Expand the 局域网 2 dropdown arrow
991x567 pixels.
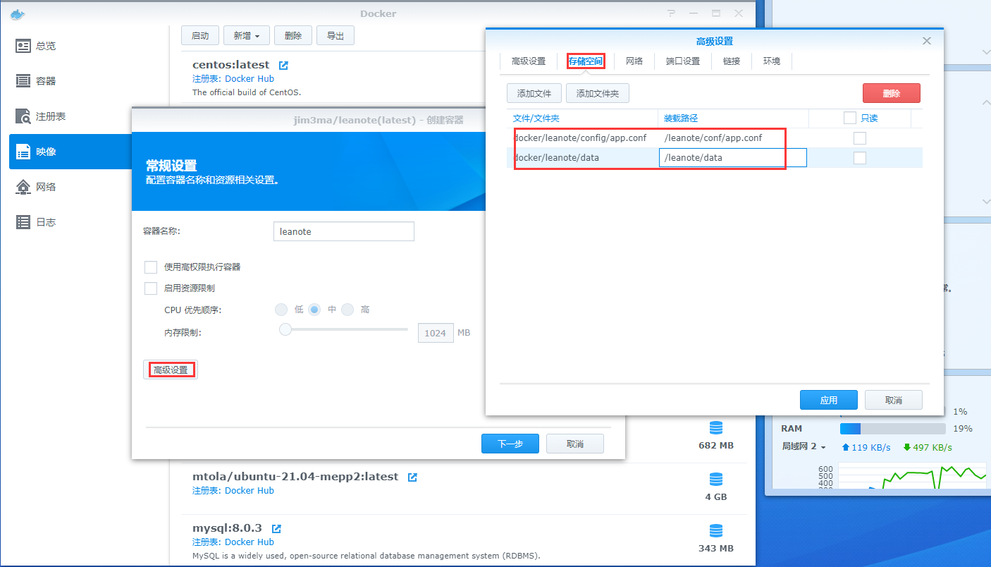pyautogui.click(x=823, y=447)
